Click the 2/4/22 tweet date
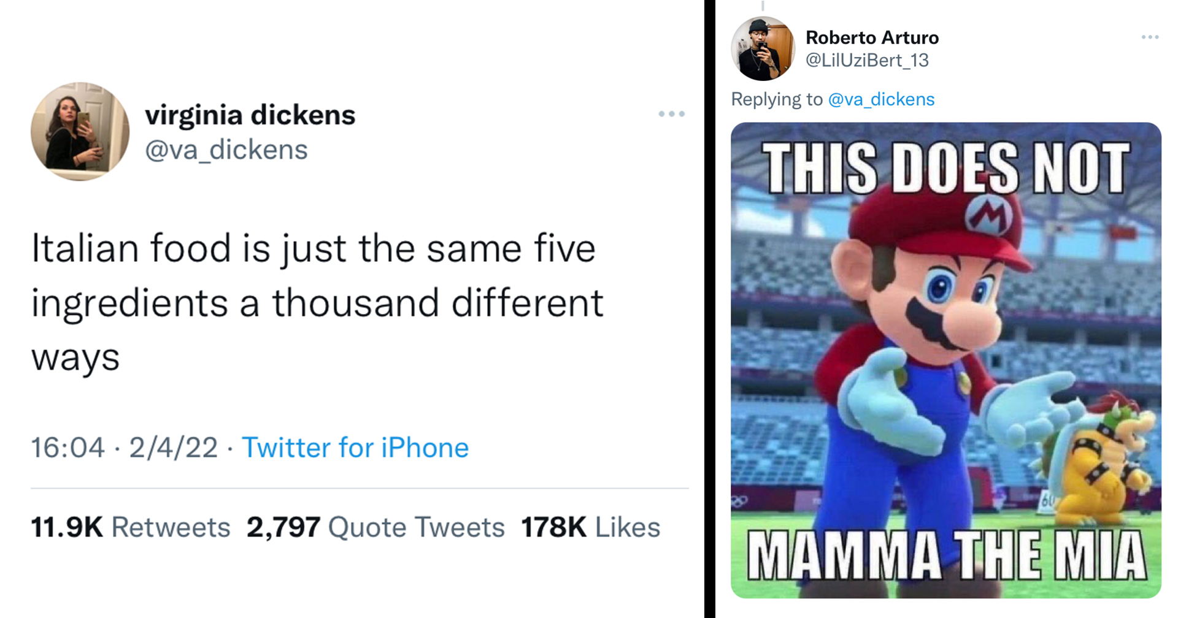The width and height of the screenshot is (1178, 618). (173, 448)
